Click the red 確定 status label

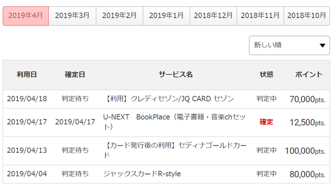coord(266,122)
